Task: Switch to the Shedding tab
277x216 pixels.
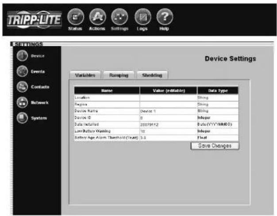Action: [152, 75]
